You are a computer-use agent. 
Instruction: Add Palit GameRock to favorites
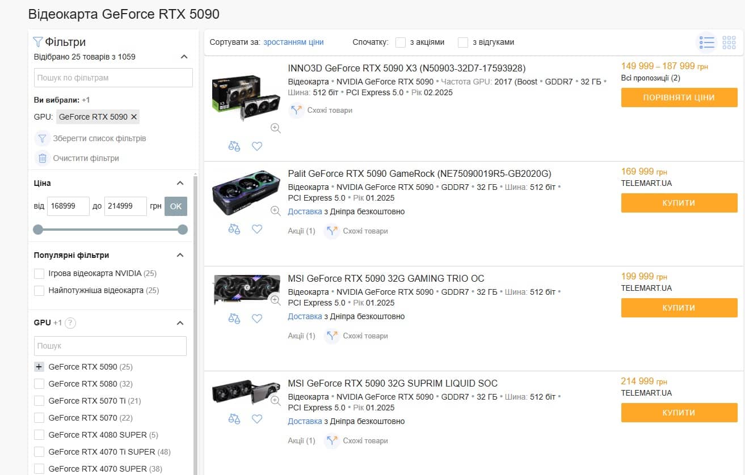(257, 229)
